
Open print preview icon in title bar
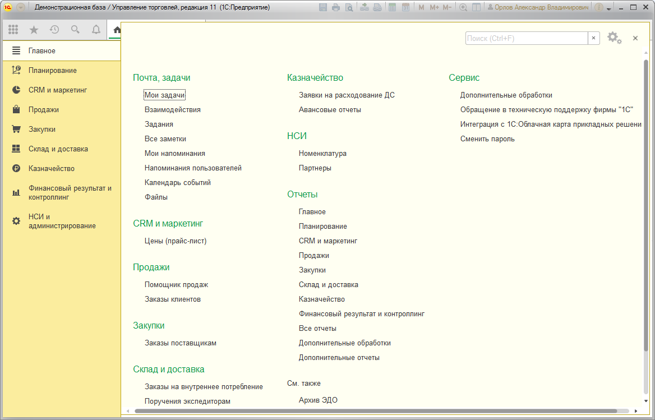point(349,7)
